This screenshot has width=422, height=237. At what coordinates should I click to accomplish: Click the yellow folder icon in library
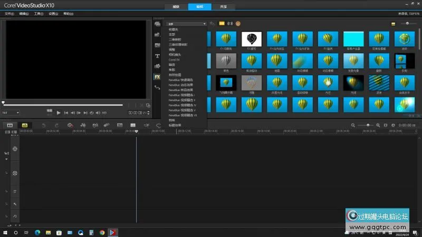click(222, 24)
